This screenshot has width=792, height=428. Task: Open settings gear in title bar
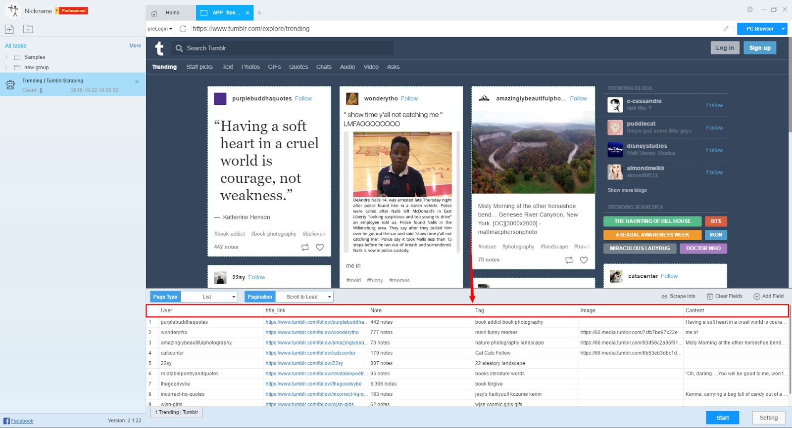[x=750, y=9]
